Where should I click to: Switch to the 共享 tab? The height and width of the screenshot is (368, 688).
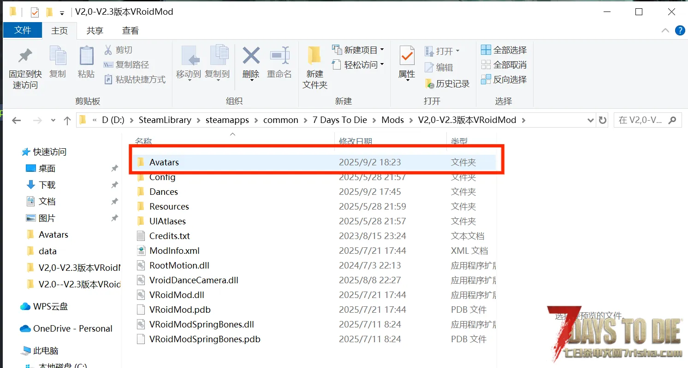[x=95, y=30]
